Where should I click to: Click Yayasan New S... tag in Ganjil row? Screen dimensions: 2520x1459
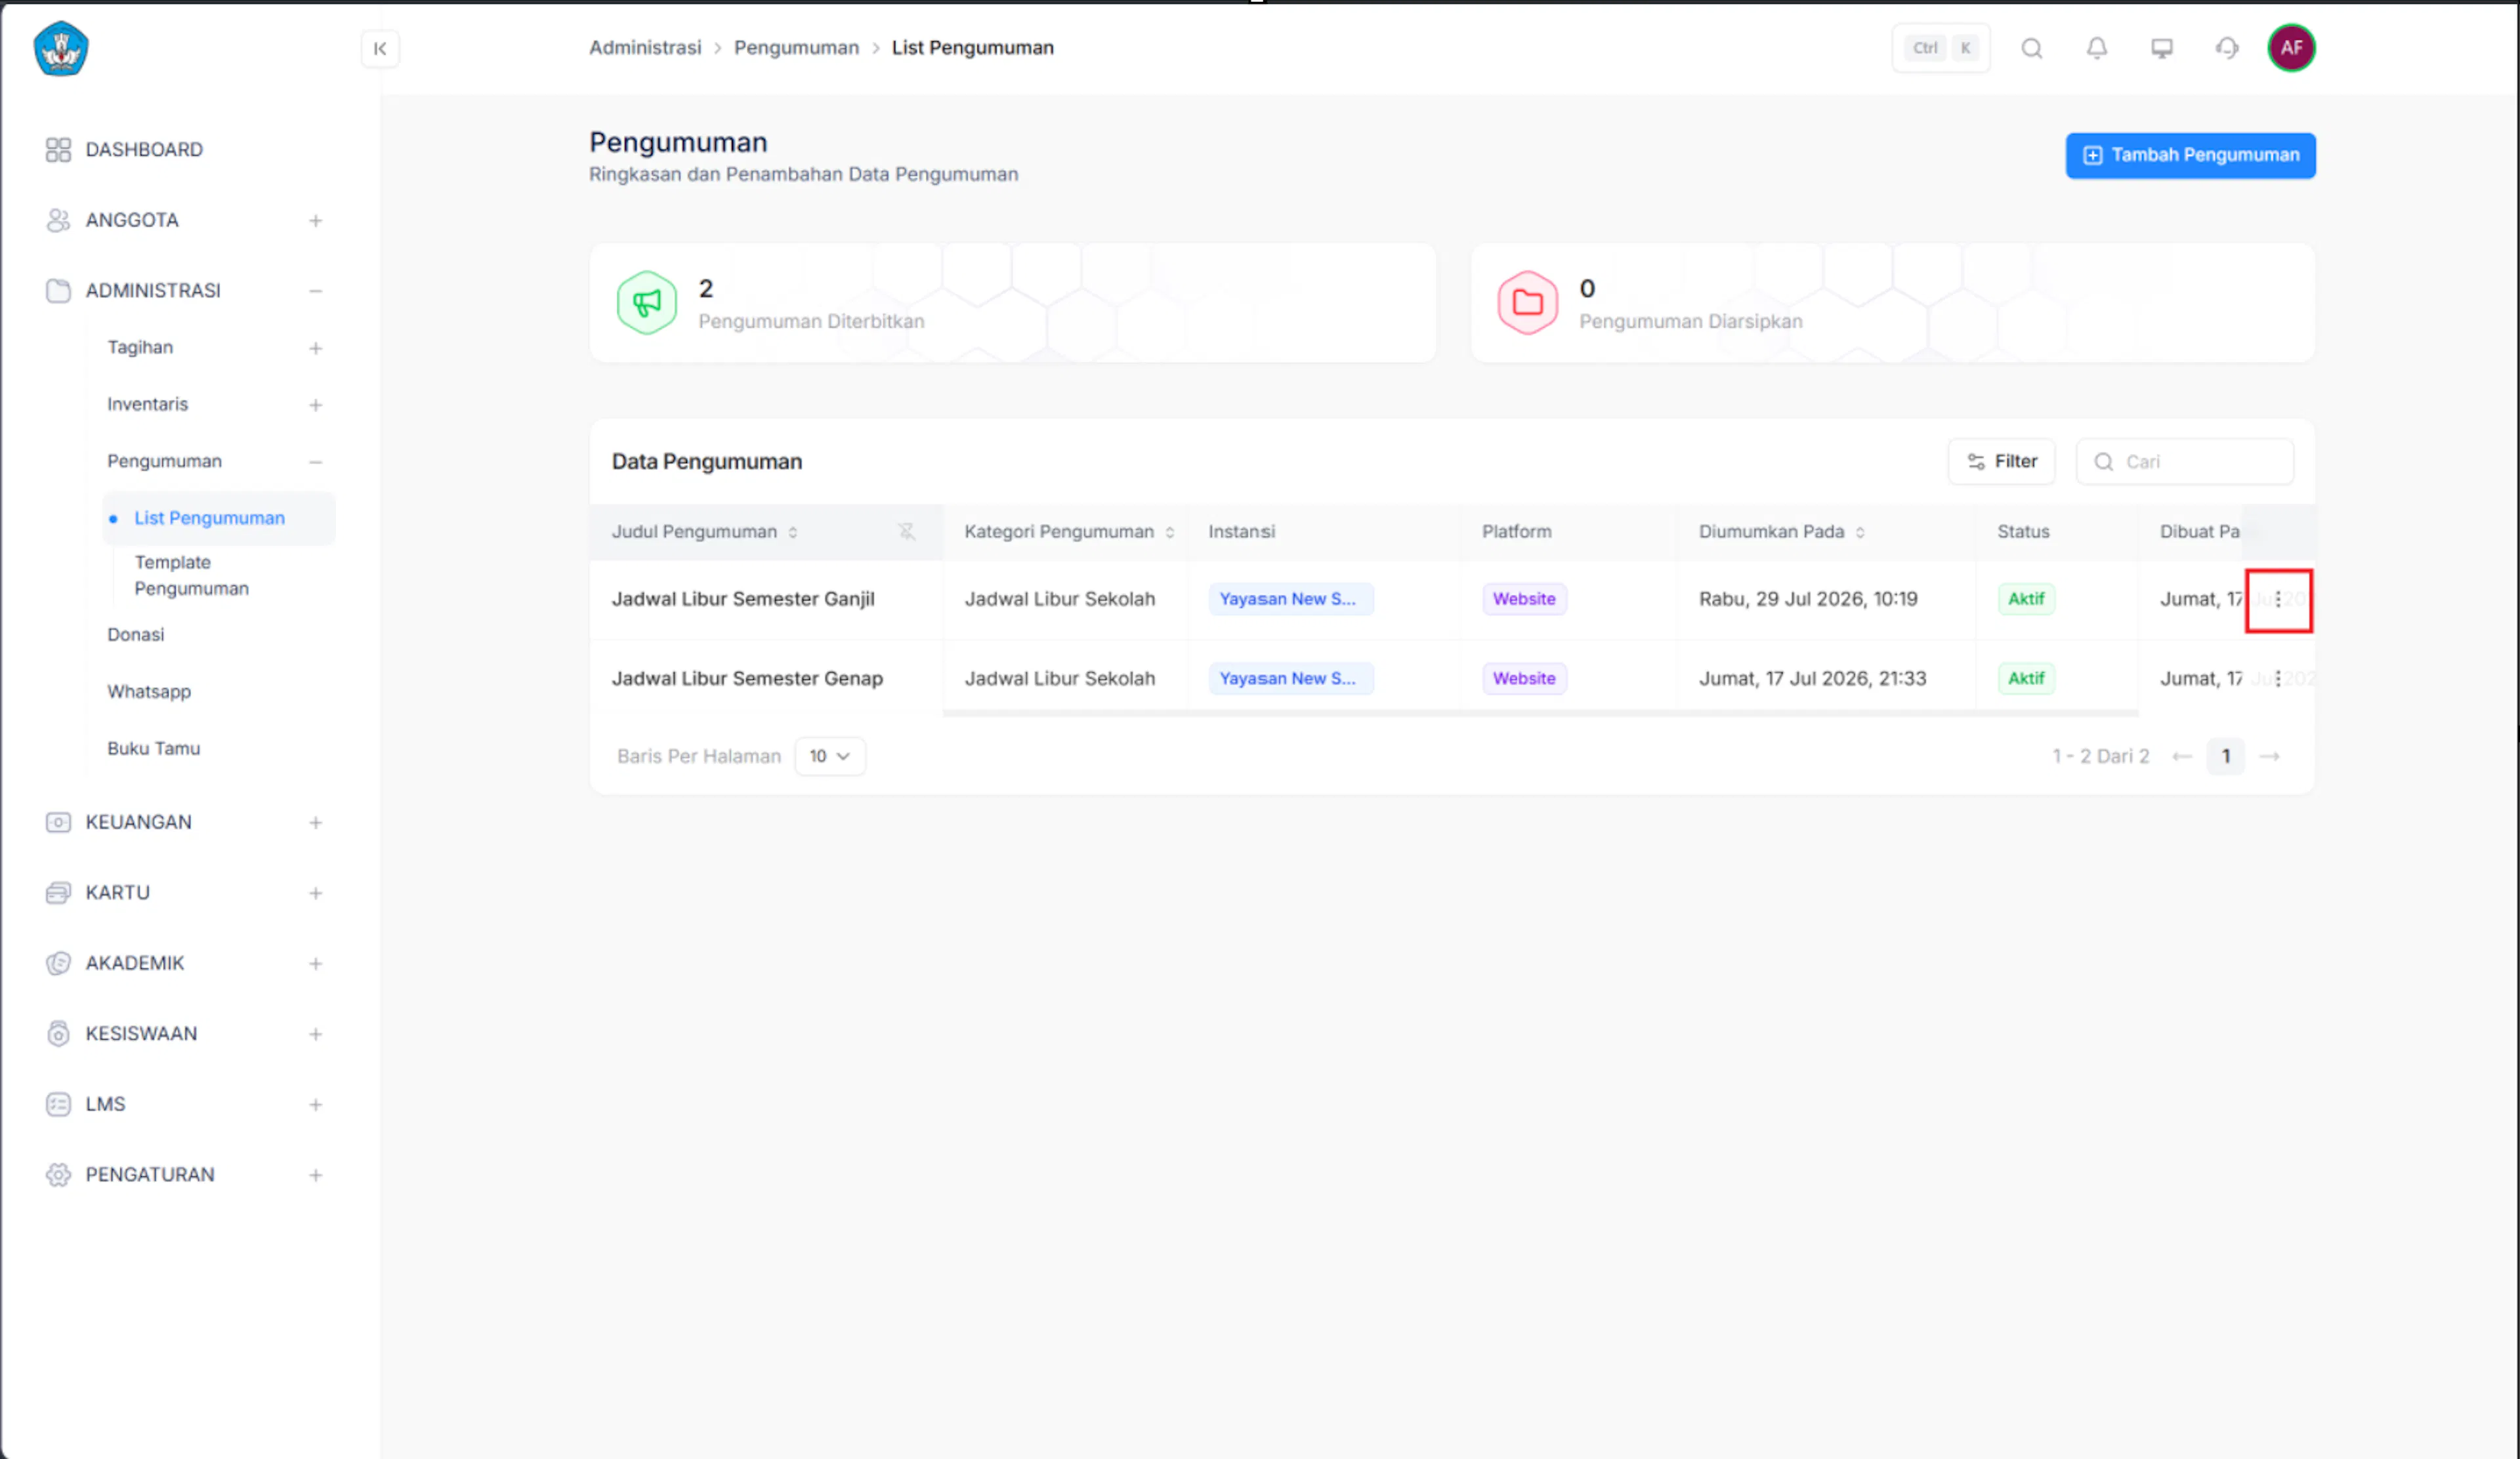coord(1291,600)
